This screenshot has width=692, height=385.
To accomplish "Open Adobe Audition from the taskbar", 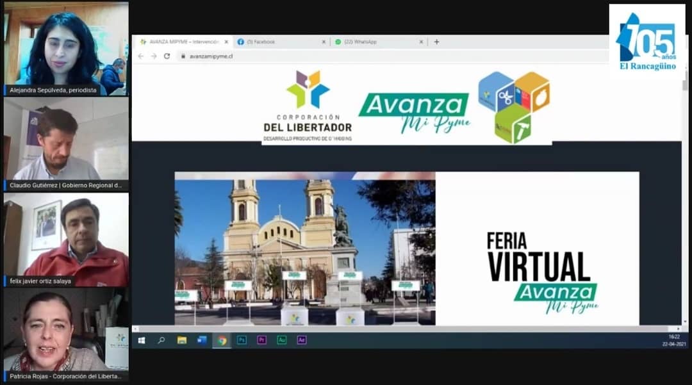I will click(x=281, y=340).
